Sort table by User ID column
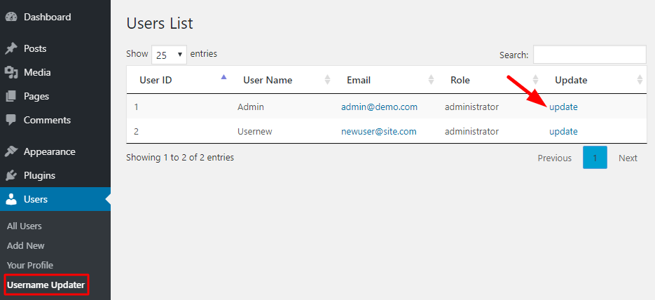 156,80
